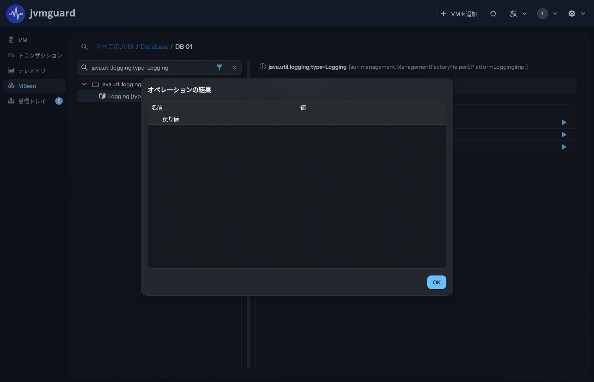Image resolution: width=594 pixels, height=382 pixels.
Task: Open the VM sidebar section
Action: pyautogui.click(x=35, y=40)
